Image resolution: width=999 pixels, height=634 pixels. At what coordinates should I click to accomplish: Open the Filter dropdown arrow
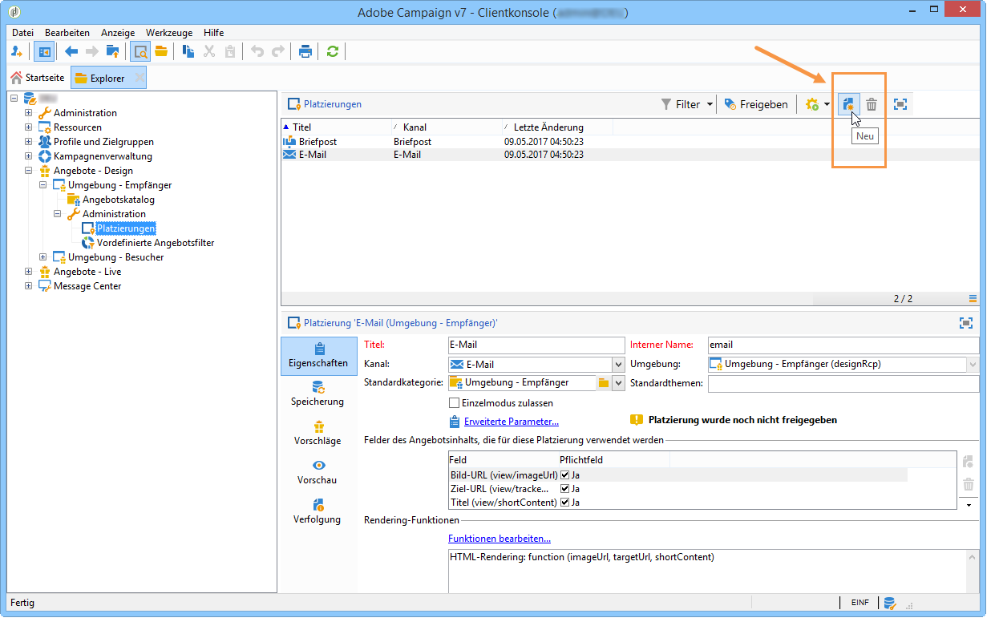click(710, 104)
